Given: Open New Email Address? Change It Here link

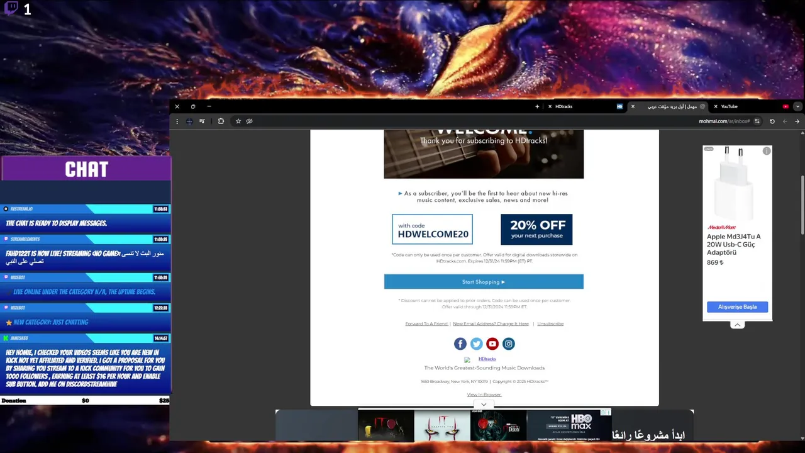Looking at the screenshot, I should click(x=491, y=324).
